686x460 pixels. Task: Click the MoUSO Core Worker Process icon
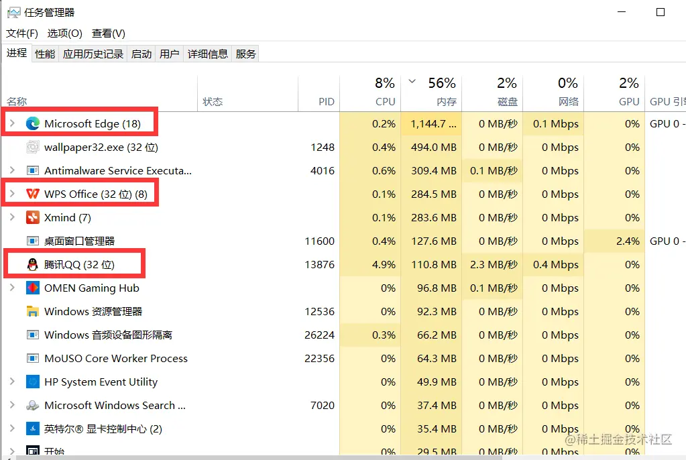point(33,359)
